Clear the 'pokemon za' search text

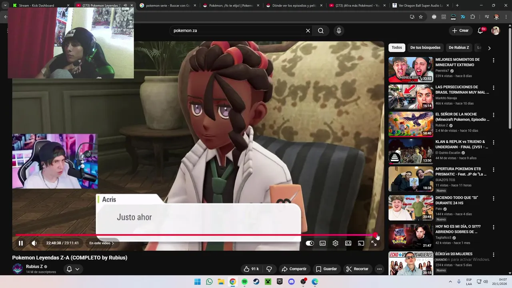tap(308, 30)
